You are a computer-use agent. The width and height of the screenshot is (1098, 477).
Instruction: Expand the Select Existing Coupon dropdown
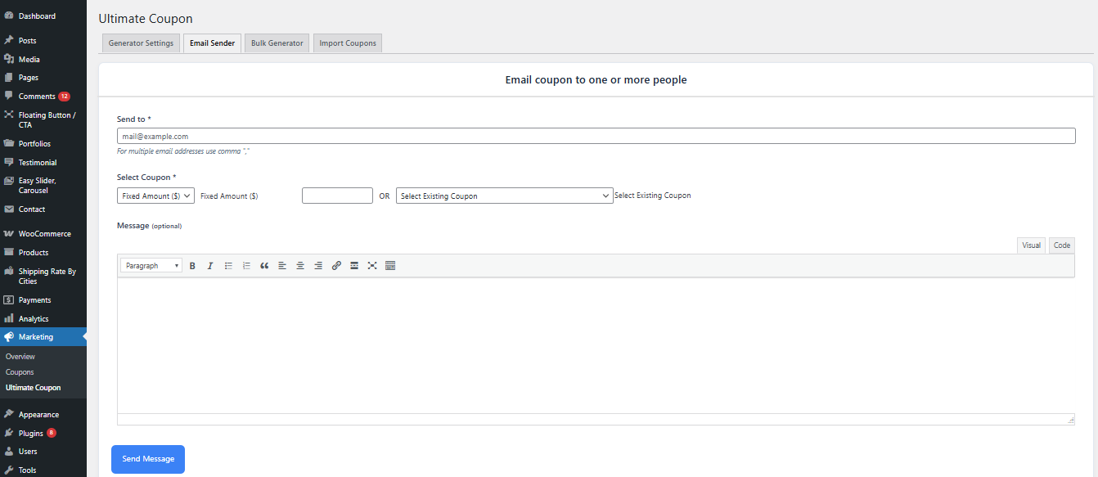tap(504, 196)
